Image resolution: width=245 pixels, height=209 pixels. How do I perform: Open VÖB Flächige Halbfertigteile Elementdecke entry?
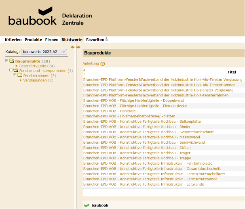[135, 106]
